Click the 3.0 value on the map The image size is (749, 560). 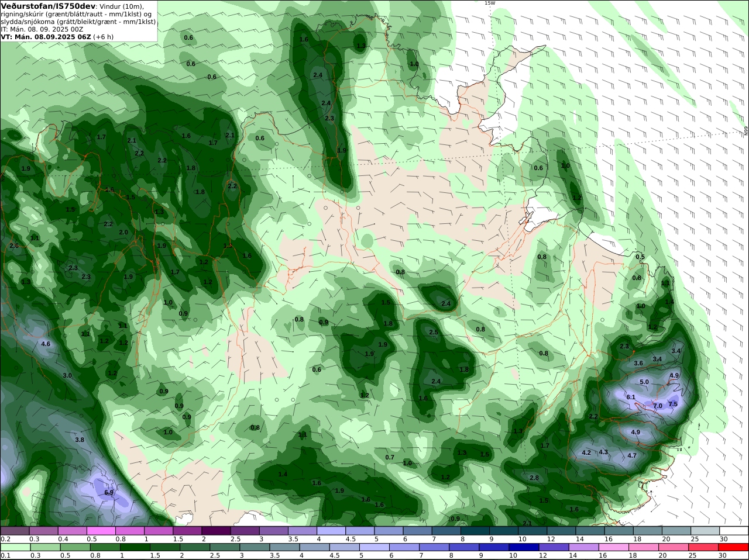tap(67, 375)
